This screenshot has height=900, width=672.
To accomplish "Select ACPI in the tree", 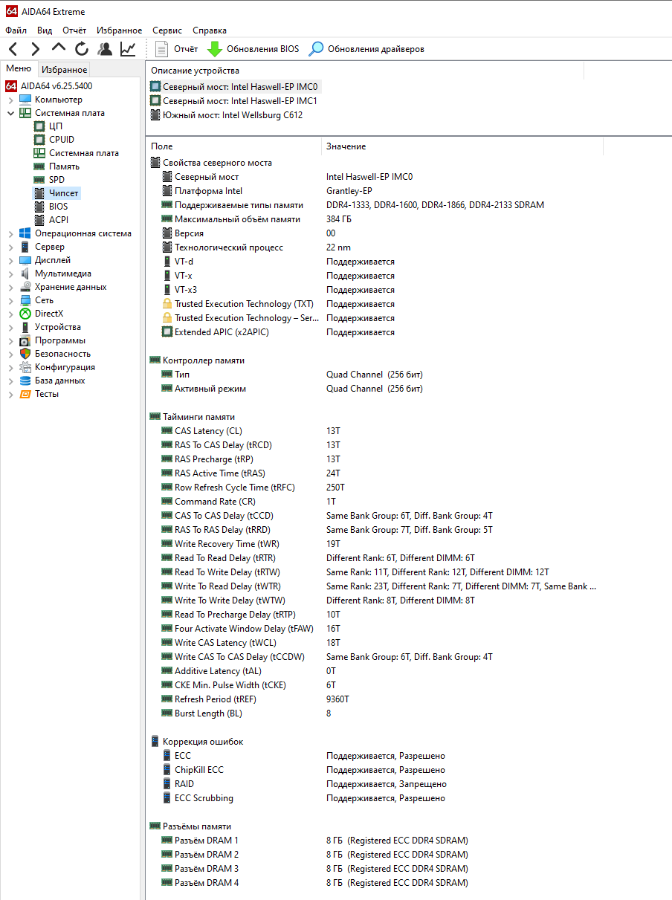I will tap(58, 220).
